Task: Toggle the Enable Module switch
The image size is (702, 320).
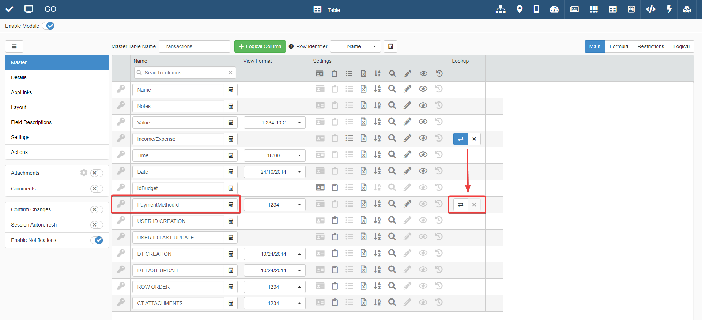Action: click(x=48, y=26)
